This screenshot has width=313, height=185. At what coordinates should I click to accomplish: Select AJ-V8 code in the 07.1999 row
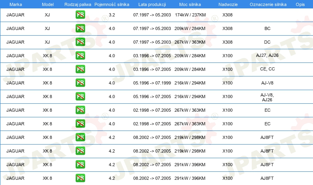tap(267, 83)
